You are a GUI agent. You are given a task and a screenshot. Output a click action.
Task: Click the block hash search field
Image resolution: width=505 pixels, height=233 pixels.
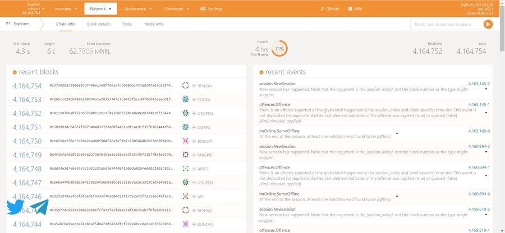pyautogui.click(x=446, y=24)
